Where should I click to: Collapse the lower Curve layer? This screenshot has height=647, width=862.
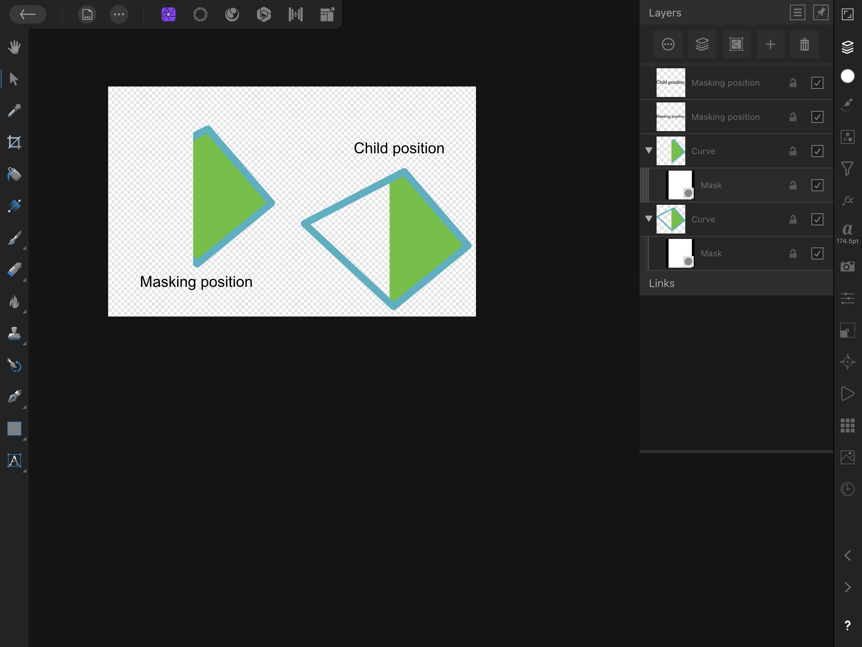648,219
